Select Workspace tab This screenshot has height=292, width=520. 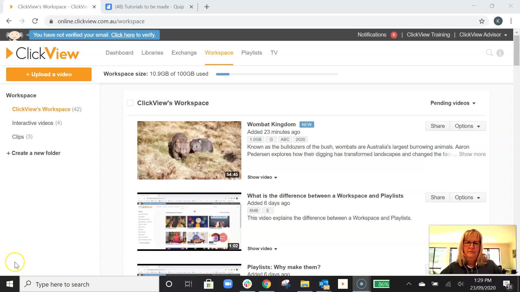pos(219,53)
